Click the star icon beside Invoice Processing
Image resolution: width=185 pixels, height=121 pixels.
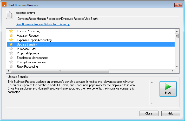11,31
